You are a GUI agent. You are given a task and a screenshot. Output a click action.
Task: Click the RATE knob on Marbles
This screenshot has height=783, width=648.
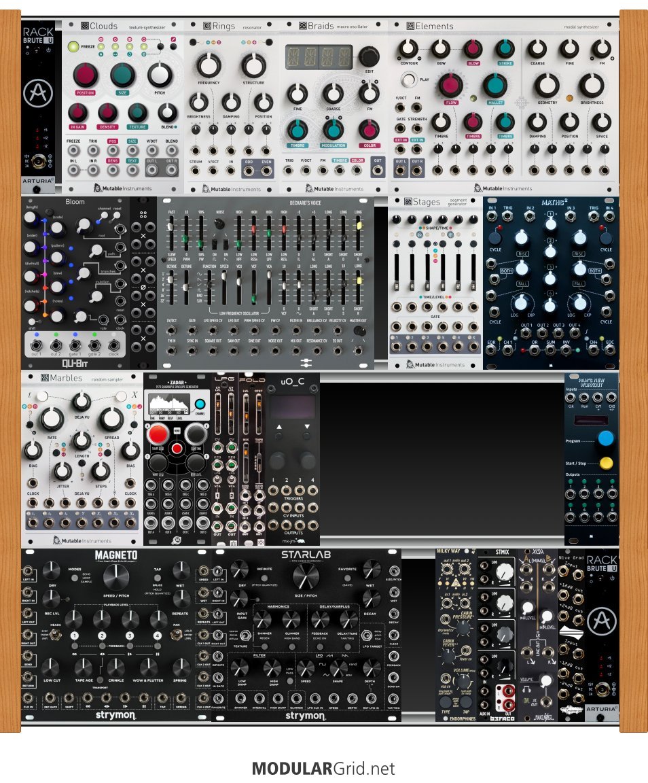tap(52, 419)
